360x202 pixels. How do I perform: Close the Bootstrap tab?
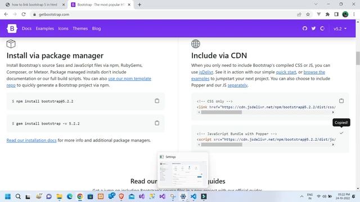click(x=129, y=4)
